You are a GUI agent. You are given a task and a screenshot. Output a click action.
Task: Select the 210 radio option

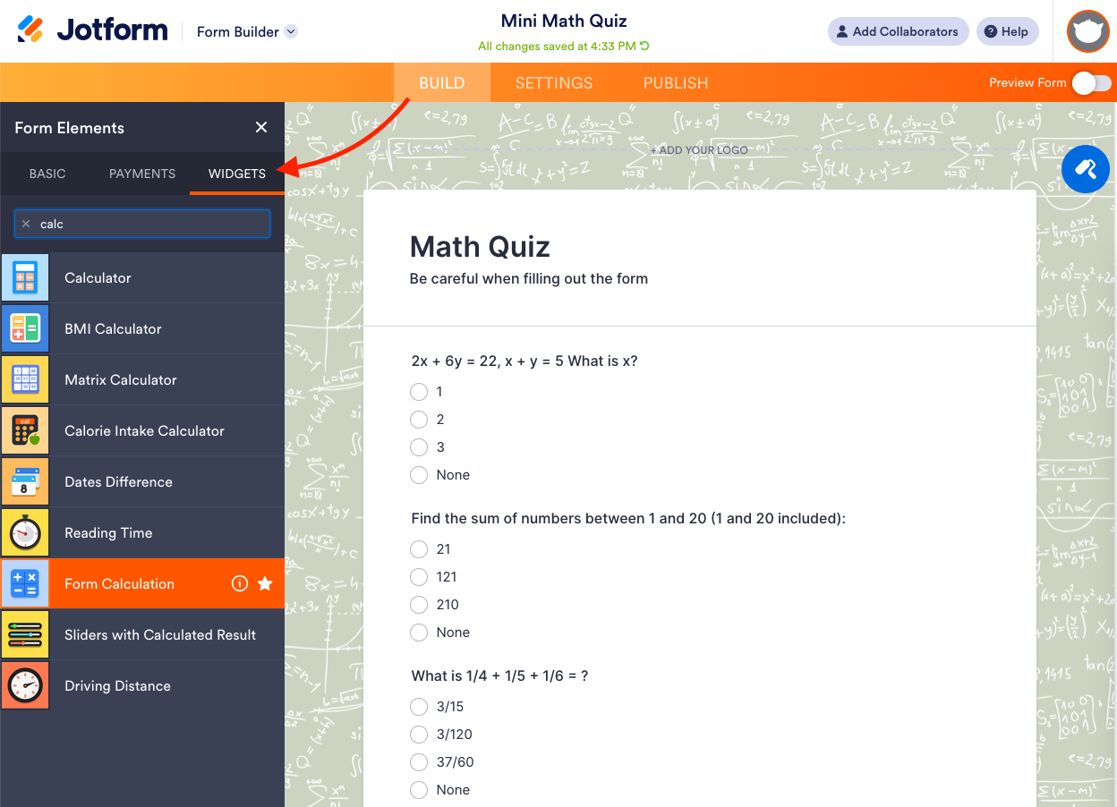tap(419, 605)
